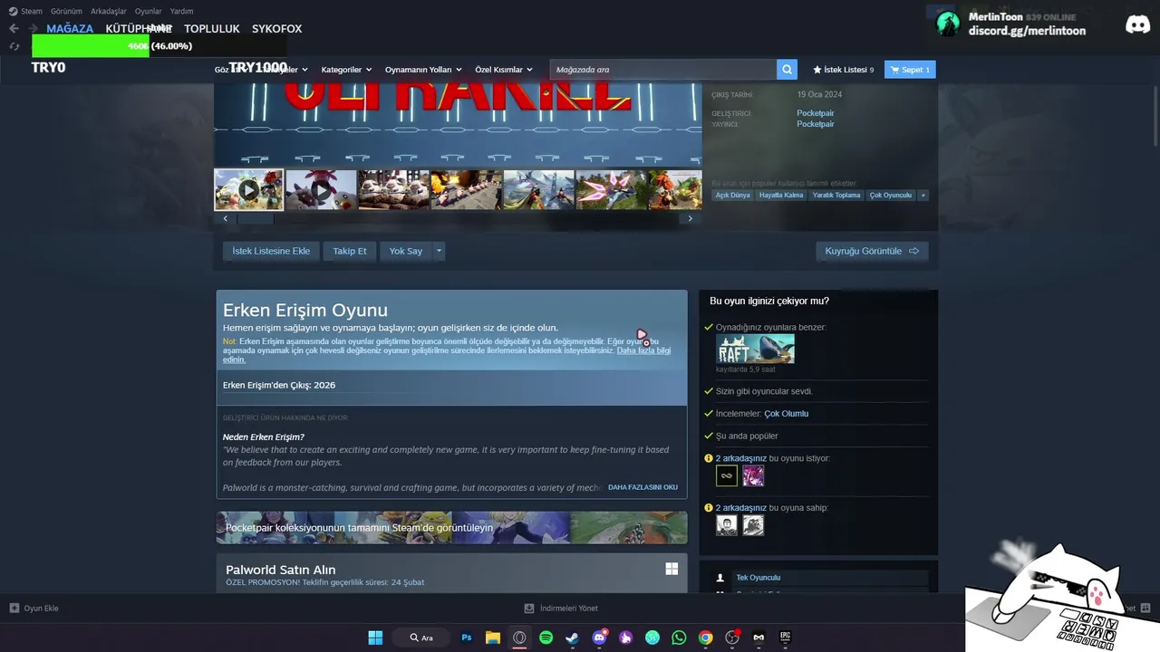Open OBS Studio from the taskbar

(x=732, y=638)
